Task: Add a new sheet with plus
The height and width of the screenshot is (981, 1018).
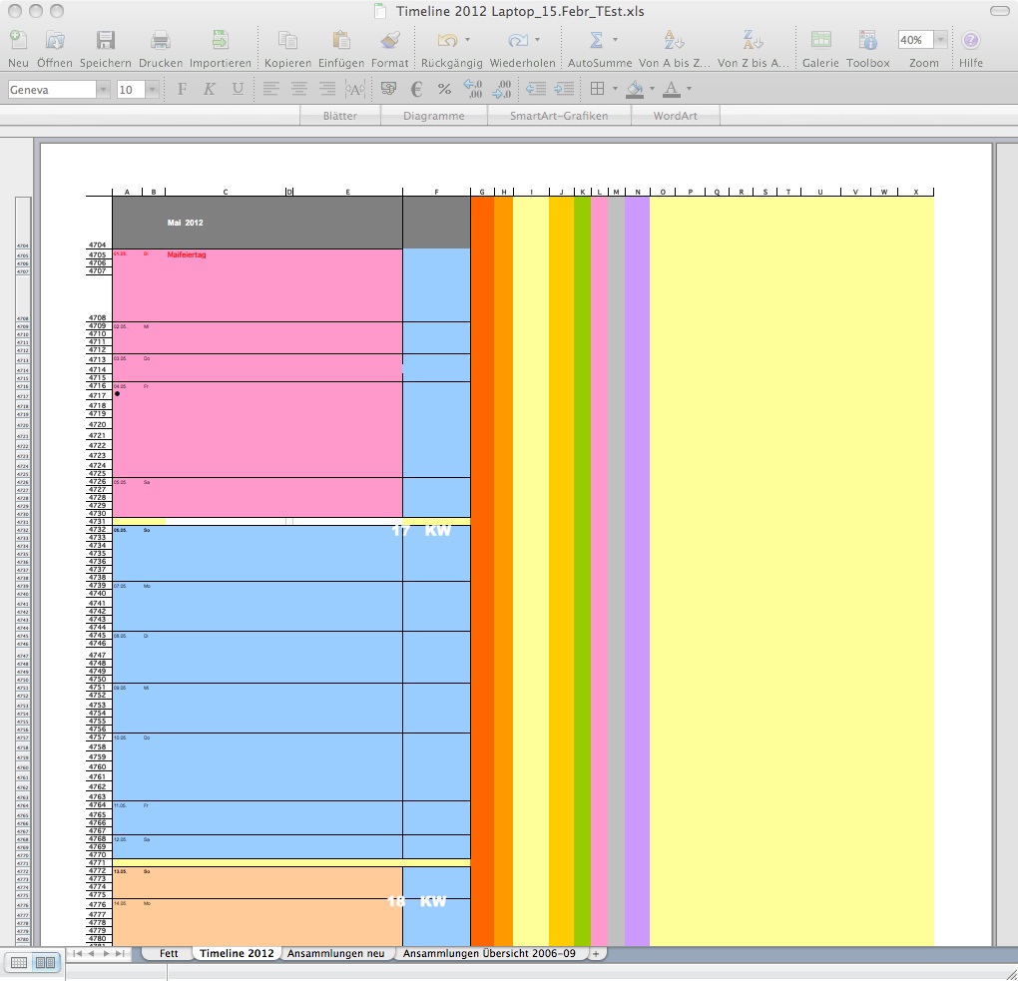Action: point(596,953)
